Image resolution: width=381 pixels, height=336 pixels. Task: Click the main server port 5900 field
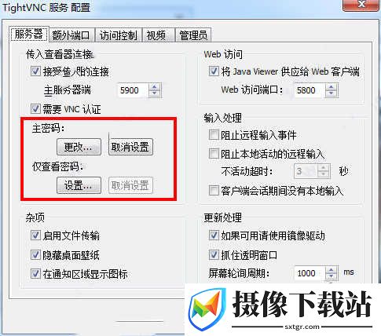pos(134,90)
